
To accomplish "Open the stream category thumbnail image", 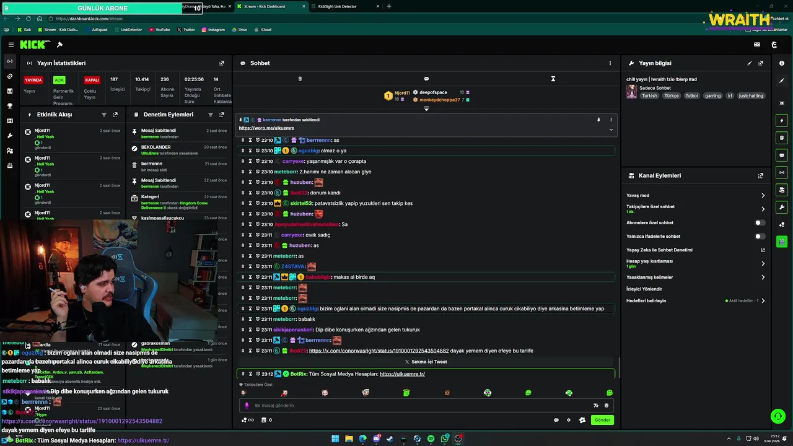I will point(631,92).
